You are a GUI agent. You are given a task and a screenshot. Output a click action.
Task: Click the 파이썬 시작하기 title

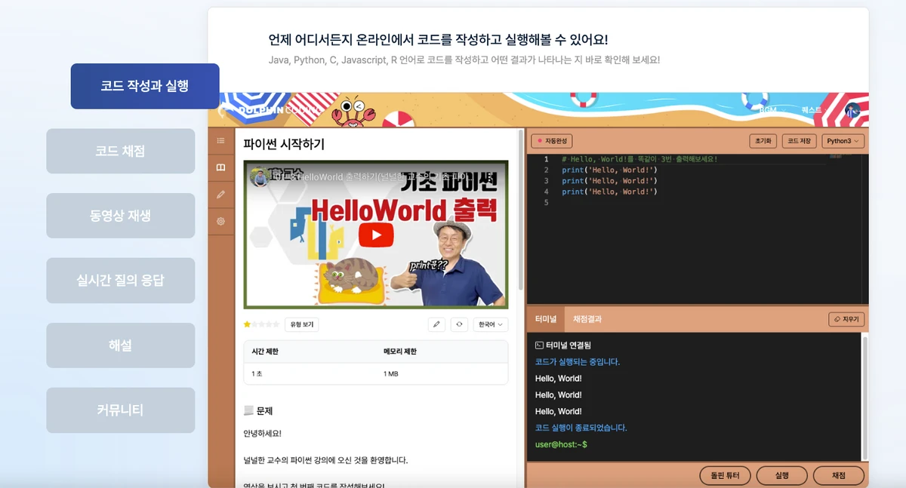pyautogui.click(x=284, y=143)
